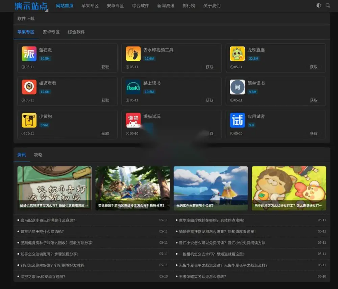Switch to the 资讯 tab
Viewport: 338px width, 289px height.
tap(22, 155)
